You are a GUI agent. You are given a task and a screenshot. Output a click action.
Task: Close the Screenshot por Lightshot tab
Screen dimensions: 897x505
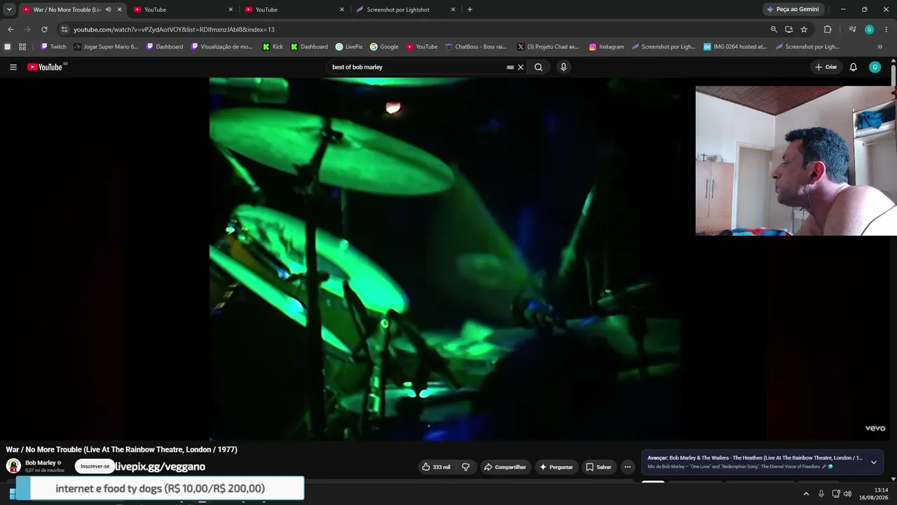coord(453,10)
